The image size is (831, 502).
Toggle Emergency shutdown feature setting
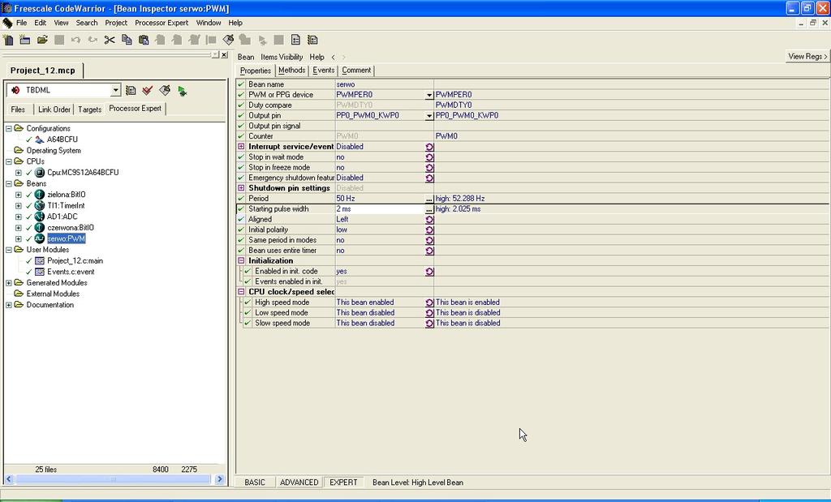429,178
